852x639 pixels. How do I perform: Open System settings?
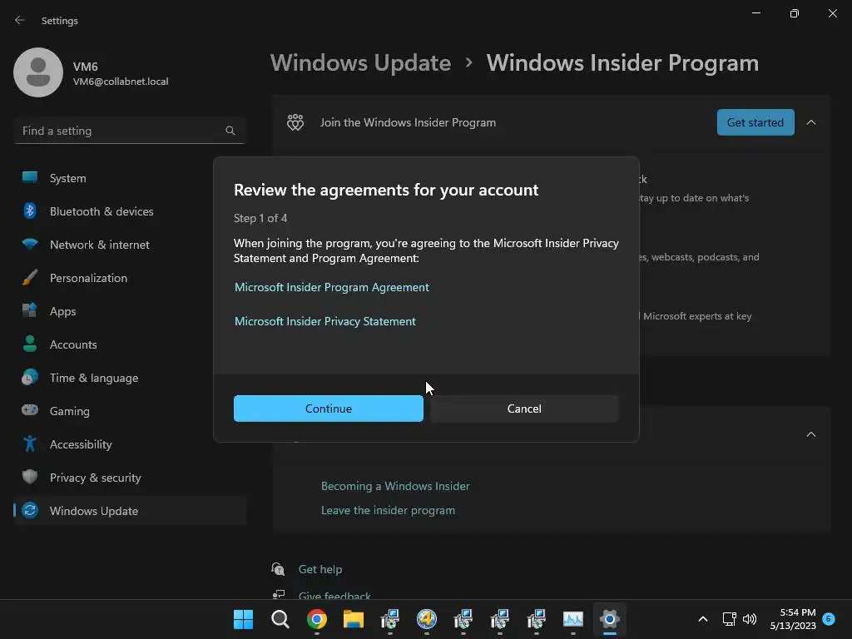pos(129,178)
